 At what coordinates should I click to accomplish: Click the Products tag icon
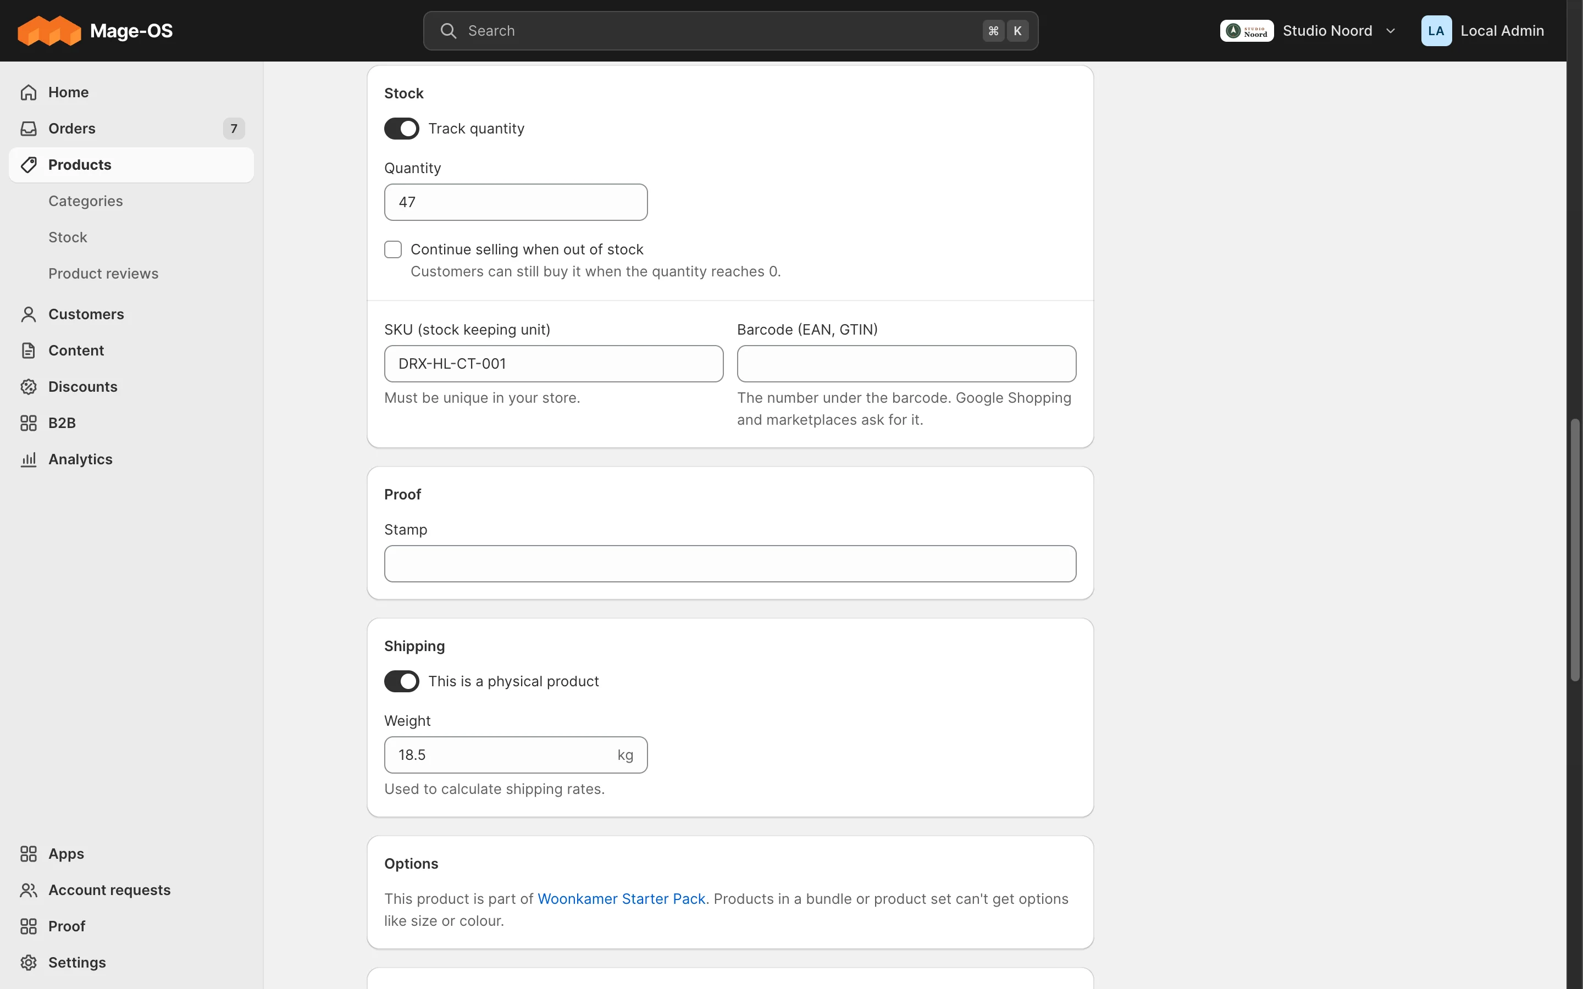click(x=28, y=165)
